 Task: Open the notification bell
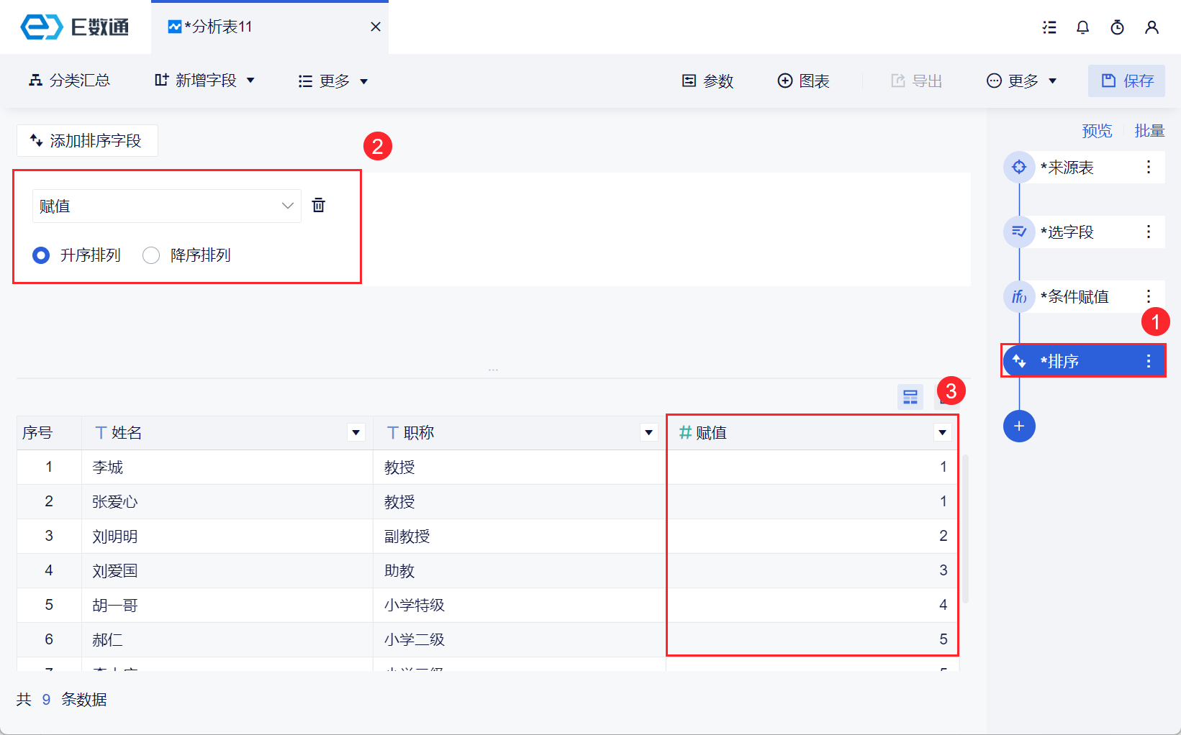point(1082,27)
